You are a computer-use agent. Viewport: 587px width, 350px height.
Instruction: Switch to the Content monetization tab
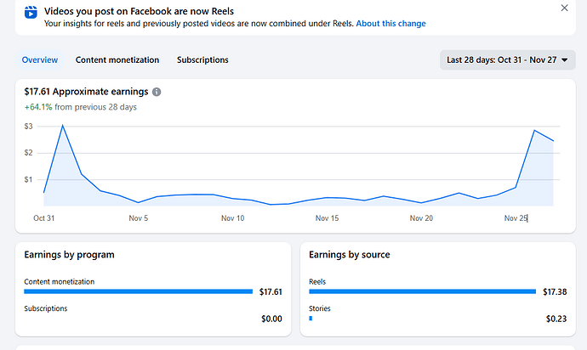(x=117, y=60)
